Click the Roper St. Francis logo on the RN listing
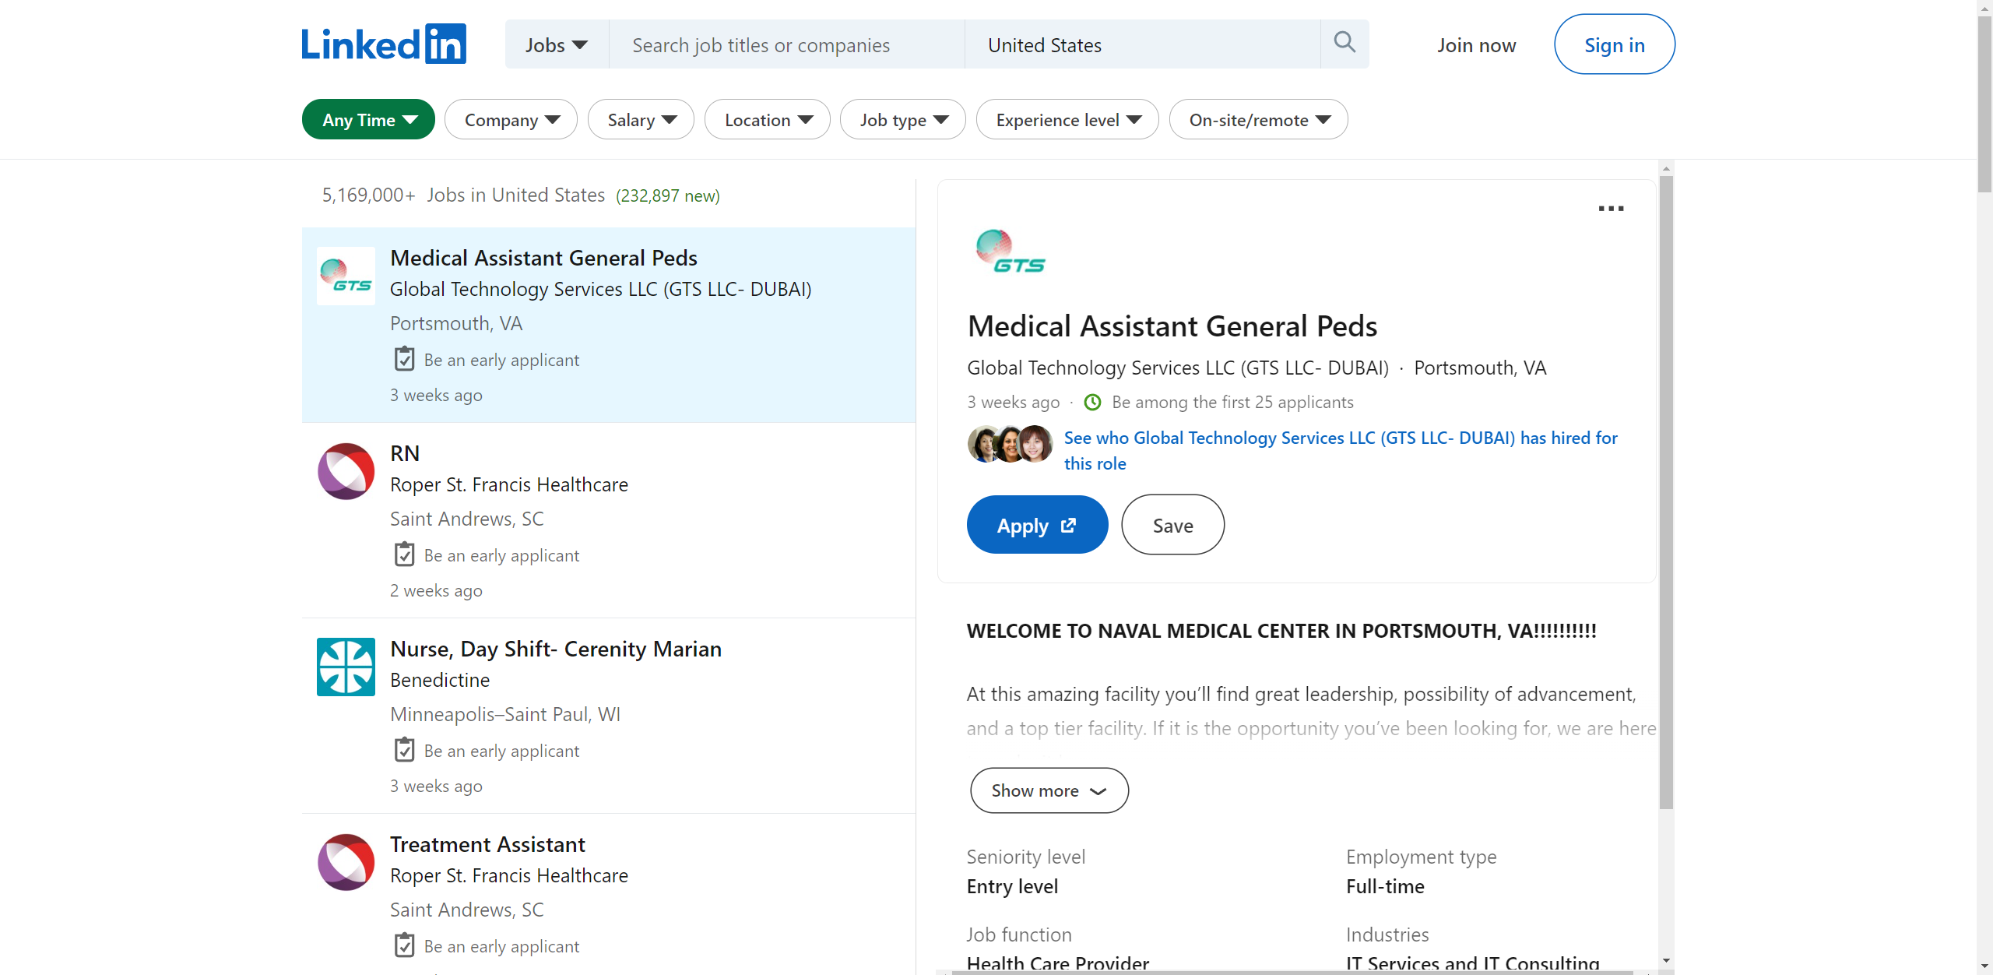 (346, 471)
